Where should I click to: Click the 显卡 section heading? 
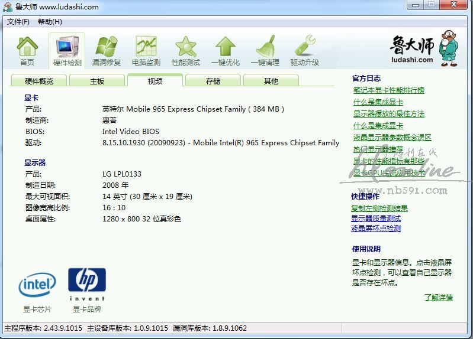[x=31, y=98]
